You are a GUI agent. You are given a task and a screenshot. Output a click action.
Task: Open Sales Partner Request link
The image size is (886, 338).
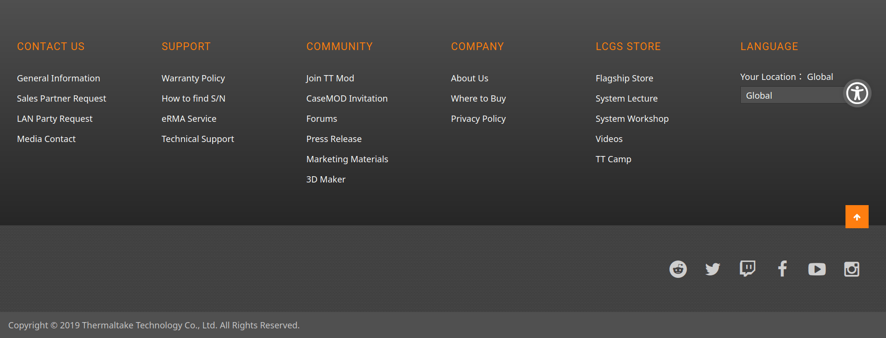[61, 98]
